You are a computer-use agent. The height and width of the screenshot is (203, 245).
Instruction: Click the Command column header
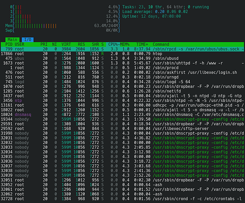click(161, 44)
